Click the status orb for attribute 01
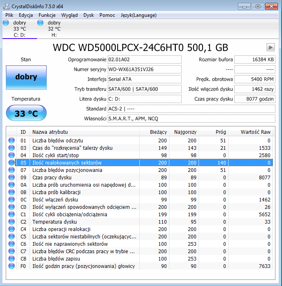The width and height of the screenshot is (282, 286). pyautogui.click(x=12, y=140)
